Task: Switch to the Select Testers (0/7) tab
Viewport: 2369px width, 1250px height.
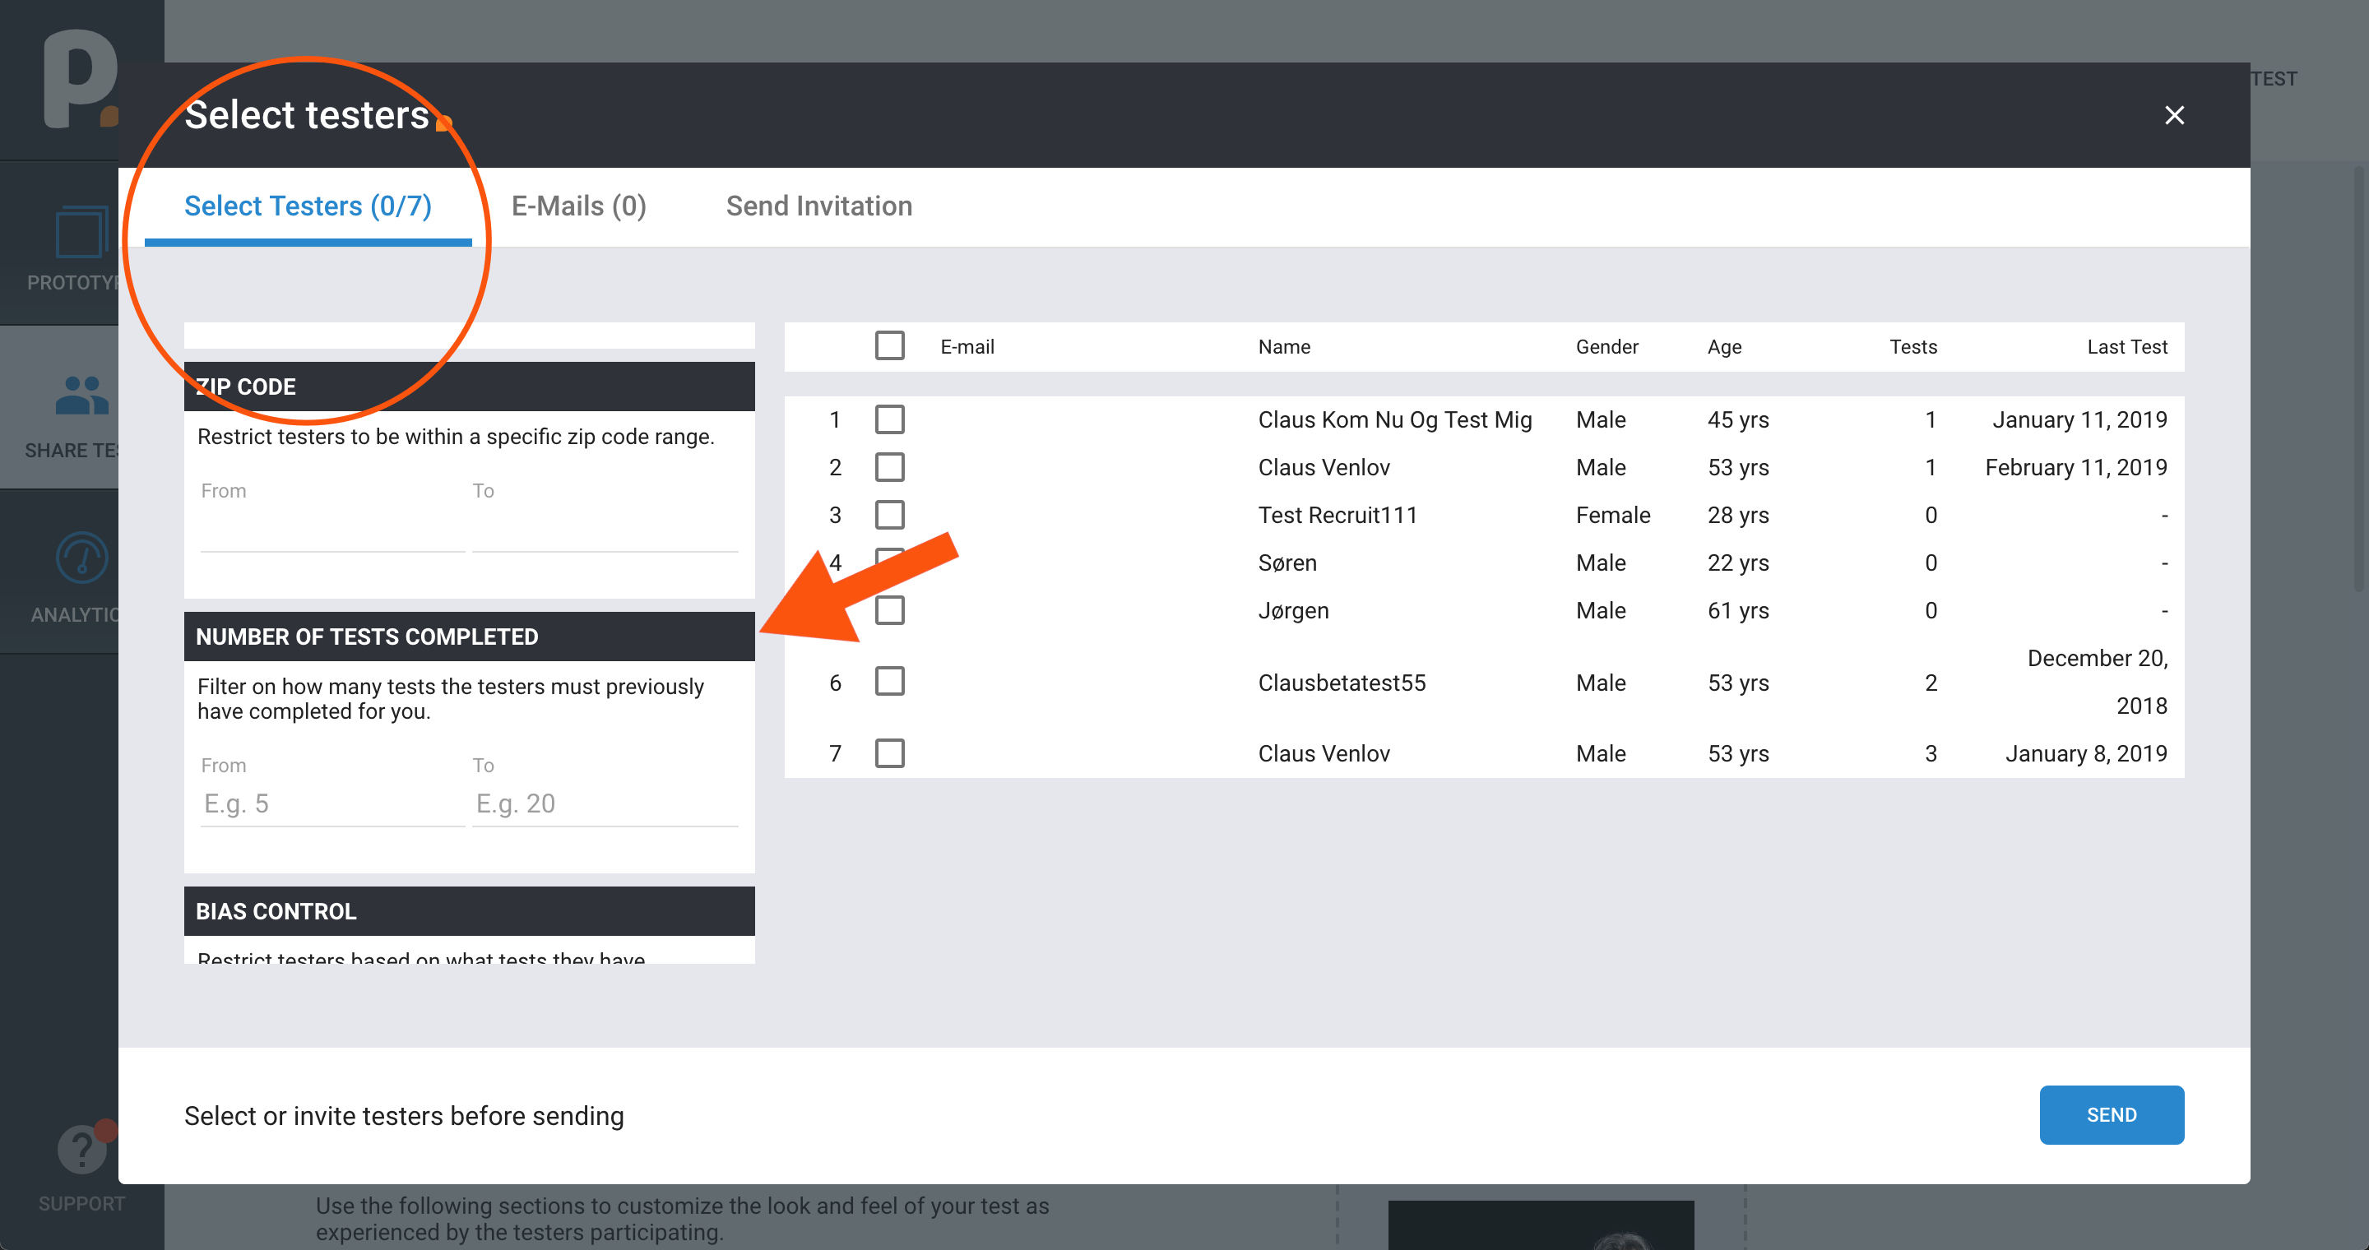Action: tap(308, 206)
